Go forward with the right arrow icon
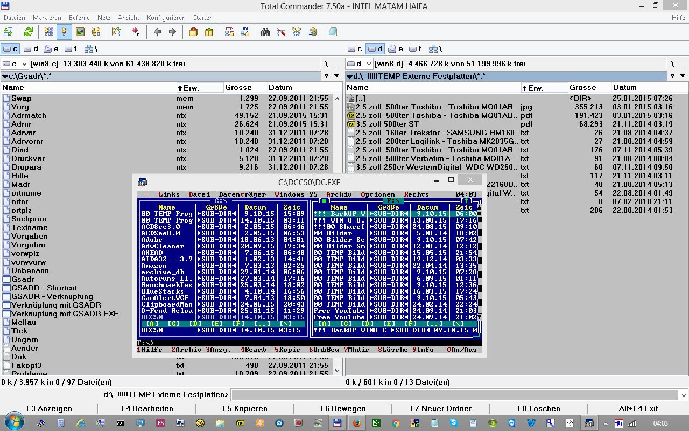Viewport: 689px width, 431px height. [173, 32]
